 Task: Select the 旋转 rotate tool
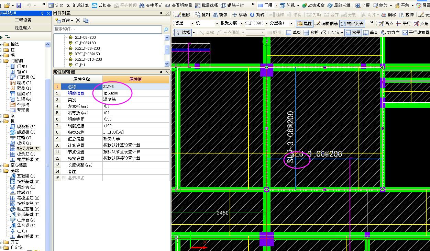(x=257, y=15)
